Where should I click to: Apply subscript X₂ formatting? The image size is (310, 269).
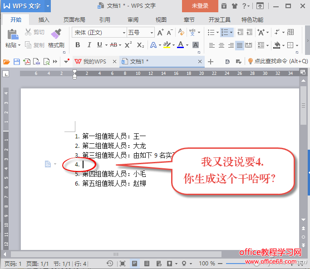[140, 45]
